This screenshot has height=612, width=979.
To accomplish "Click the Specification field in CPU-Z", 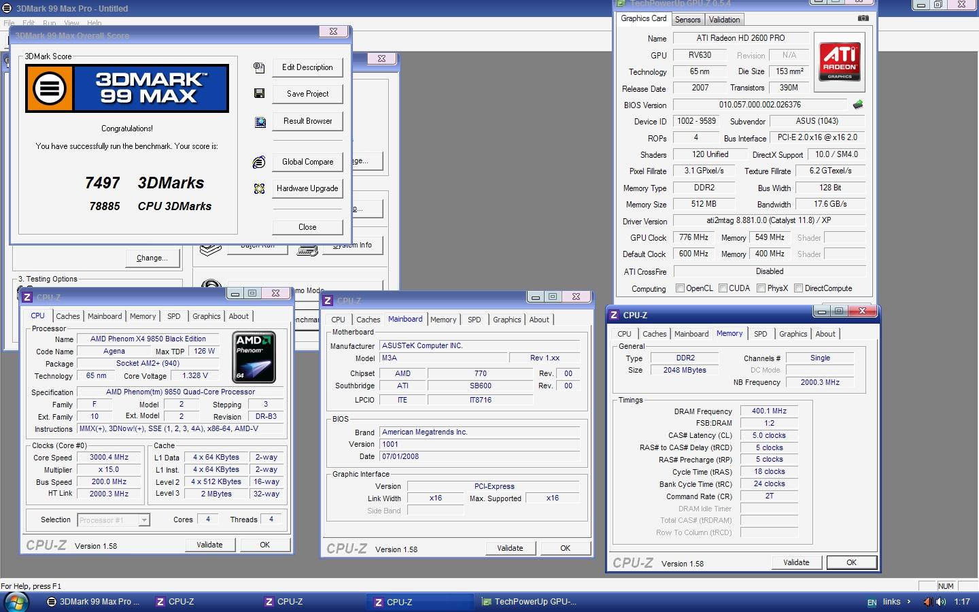I will [x=181, y=392].
